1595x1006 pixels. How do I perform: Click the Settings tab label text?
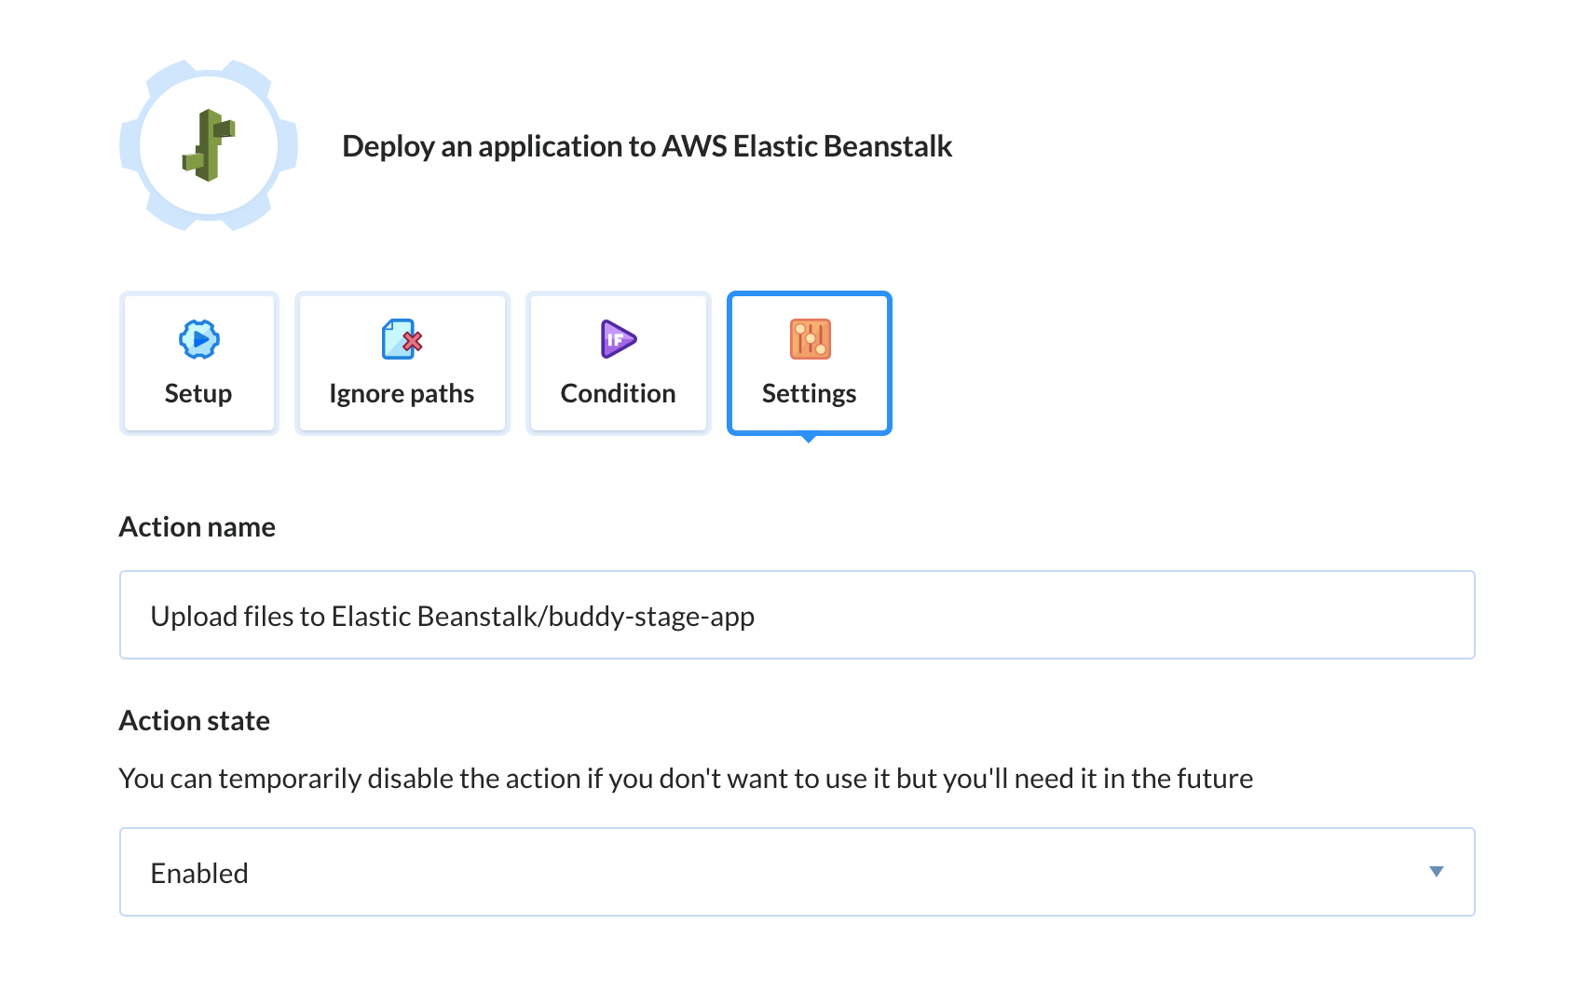809,394
